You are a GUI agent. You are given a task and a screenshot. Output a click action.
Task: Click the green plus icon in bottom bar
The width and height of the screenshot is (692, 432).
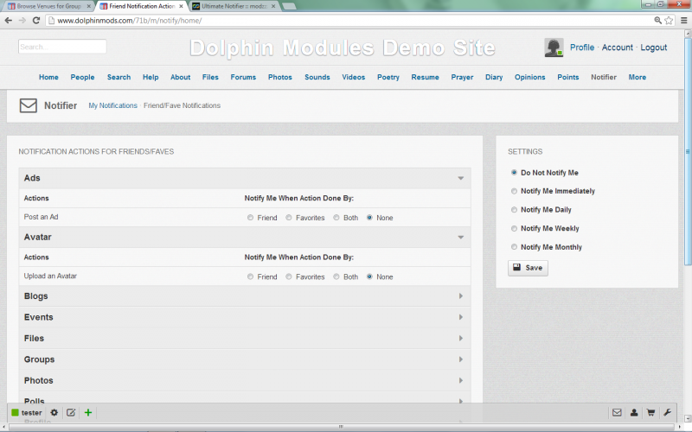[x=88, y=413]
